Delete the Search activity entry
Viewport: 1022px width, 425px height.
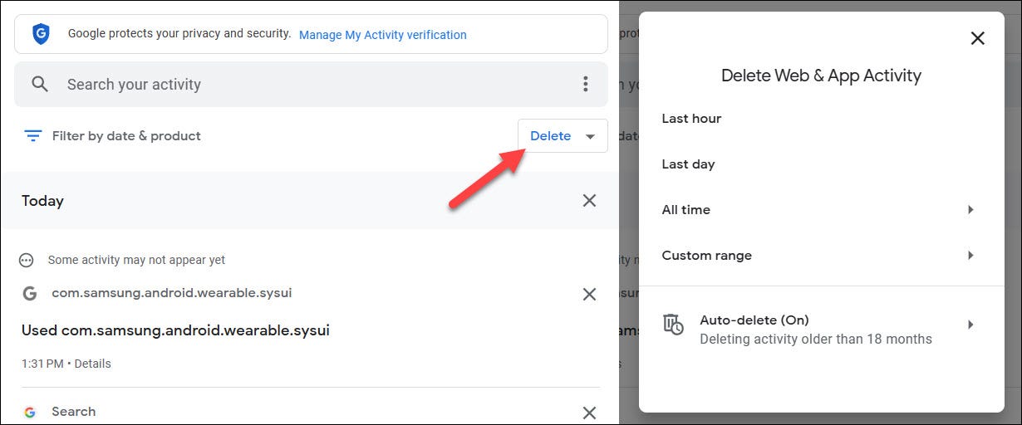coord(589,413)
